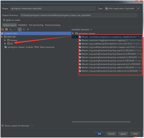Click into the Name input field
144x138 pixels.
(x=53, y=8)
